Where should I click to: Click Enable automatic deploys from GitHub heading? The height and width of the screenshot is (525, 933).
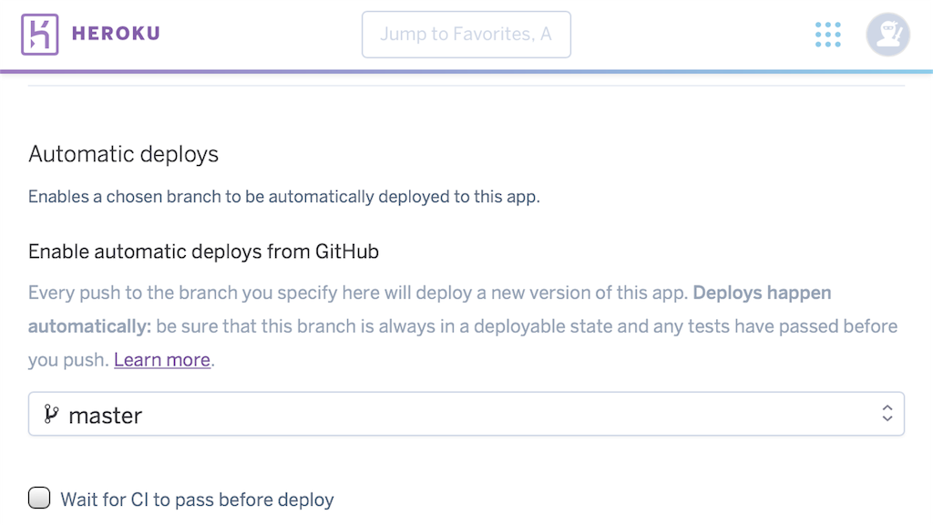click(x=203, y=252)
